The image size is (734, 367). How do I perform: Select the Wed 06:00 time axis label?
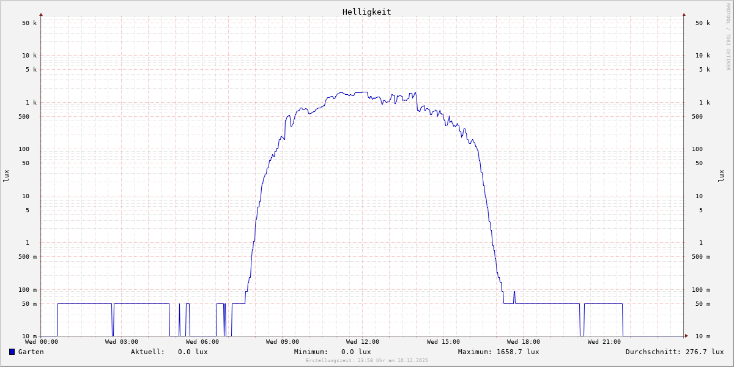point(202,342)
